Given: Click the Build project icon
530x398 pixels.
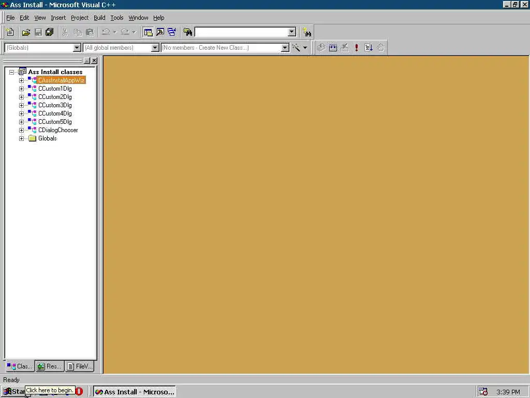Looking at the screenshot, I should (x=333, y=48).
